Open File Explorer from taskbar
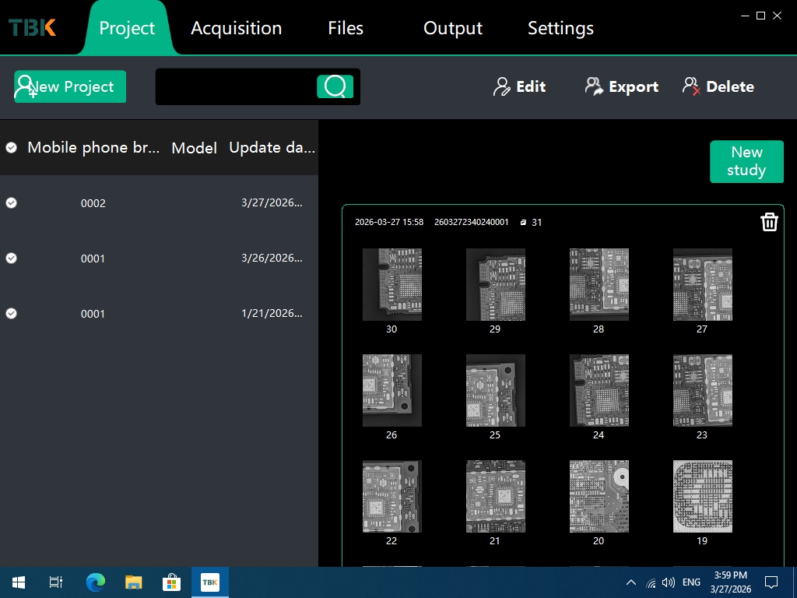797x598 pixels. [134, 582]
